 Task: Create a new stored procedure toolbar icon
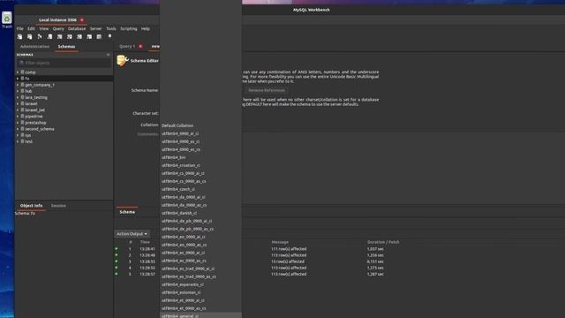tap(79, 36)
